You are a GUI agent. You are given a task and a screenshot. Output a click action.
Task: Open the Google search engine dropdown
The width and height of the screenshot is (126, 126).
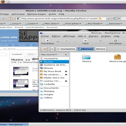coord(117,19)
